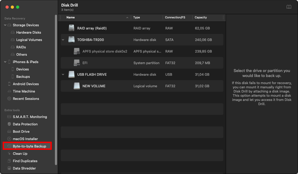The image size is (298, 174).
Task: Click the S.M.A.R.T. Monitoring icon
Action: coord(9,117)
